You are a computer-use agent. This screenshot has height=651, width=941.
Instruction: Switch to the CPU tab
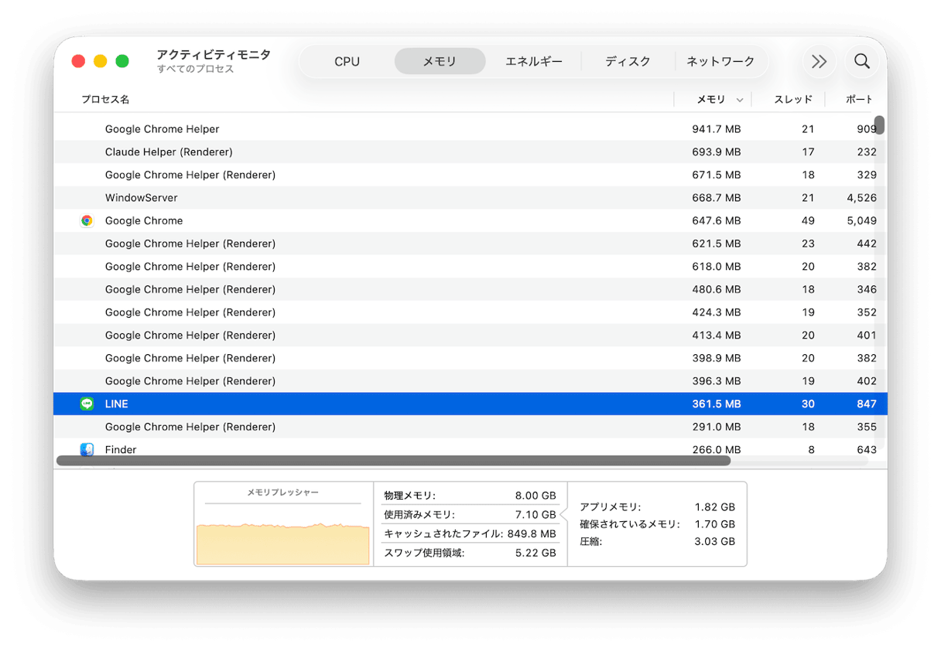[x=347, y=61]
